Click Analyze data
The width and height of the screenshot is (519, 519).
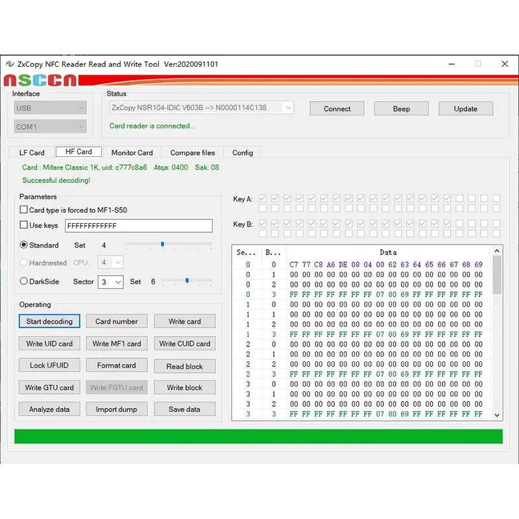pyautogui.click(x=49, y=409)
